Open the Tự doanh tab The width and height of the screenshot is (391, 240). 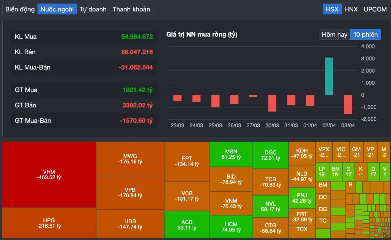[x=93, y=9]
